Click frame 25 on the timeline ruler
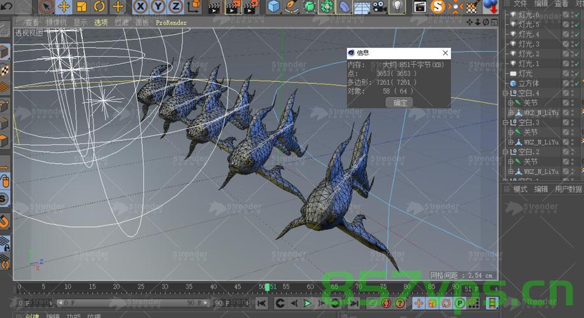The height and width of the screenshot is (318, 584). click(140, 287)
